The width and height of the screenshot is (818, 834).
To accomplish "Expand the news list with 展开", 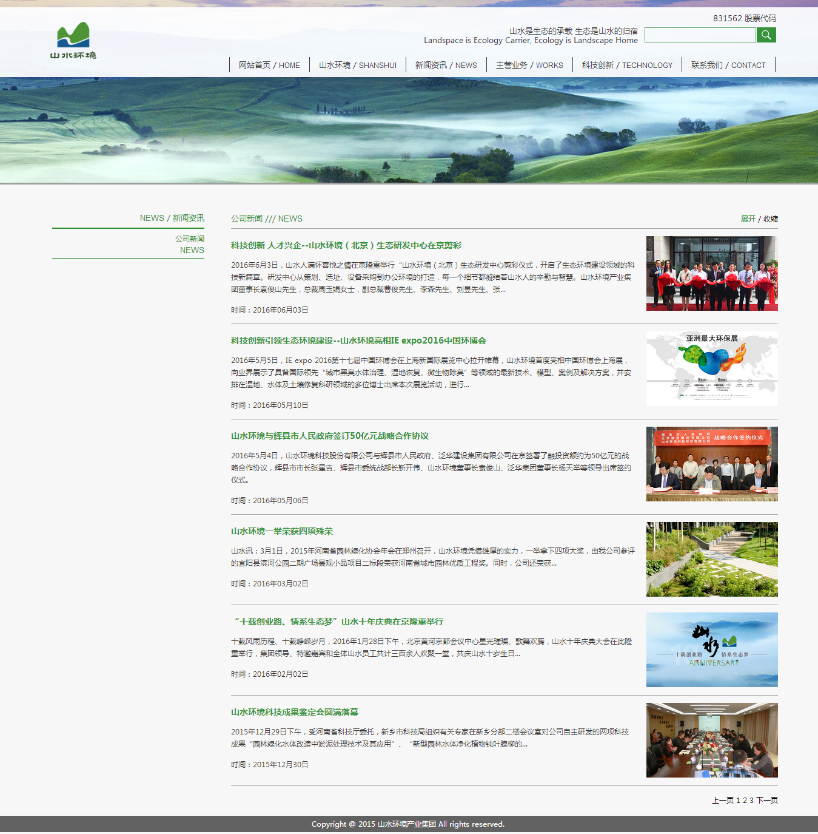I will click(x=748, y=219).
